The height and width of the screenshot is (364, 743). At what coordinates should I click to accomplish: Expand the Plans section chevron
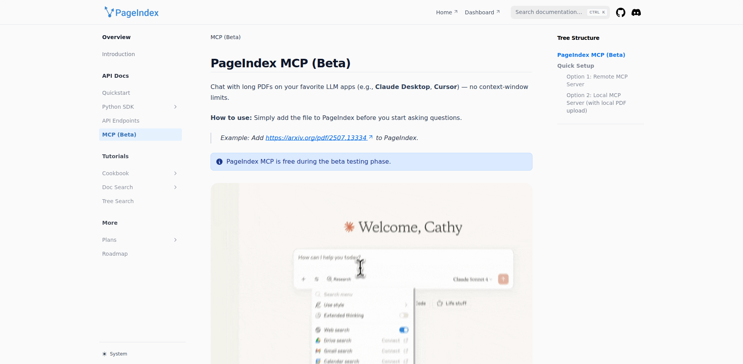point(175,240)
